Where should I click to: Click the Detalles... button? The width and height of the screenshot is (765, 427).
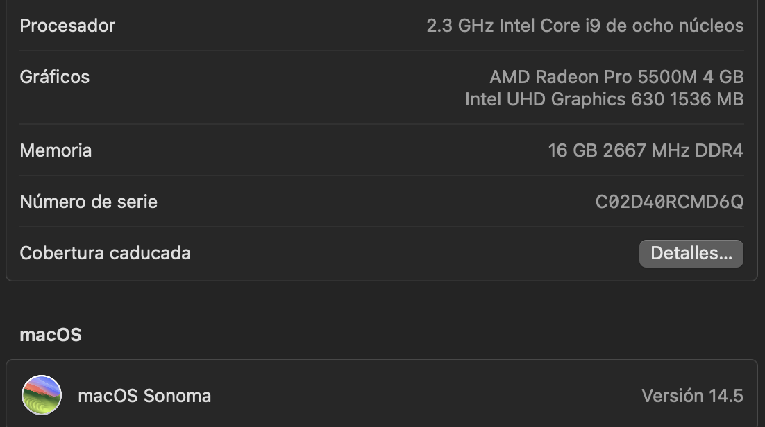[691, 254]
